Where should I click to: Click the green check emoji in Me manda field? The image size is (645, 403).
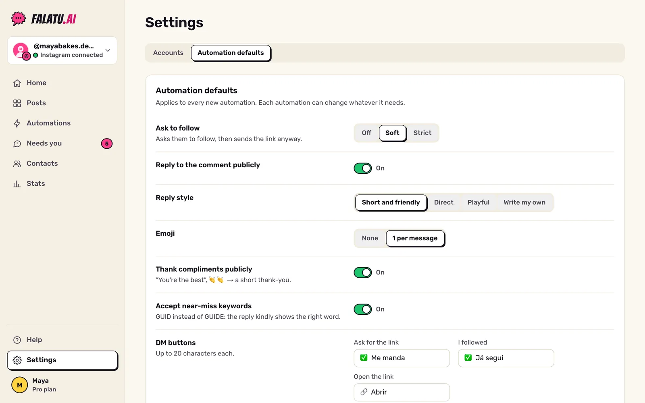pos(364,358)
